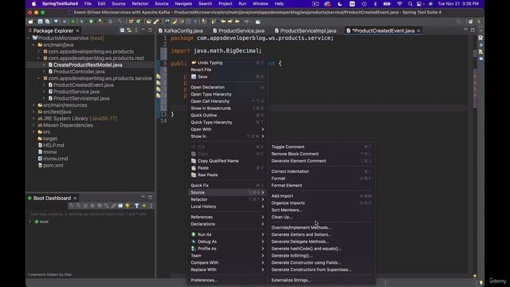This screenshot has height=287, width=510.
Task: Click yellow icon in Boot Dashboard toolbar
Action: click(127, 206)
